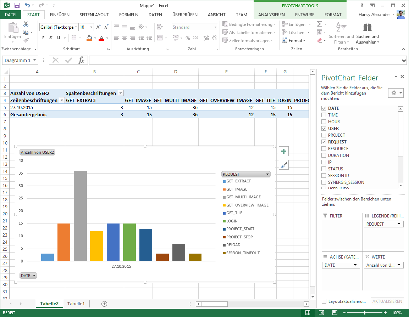Open the Spaltenbeschriftungen filter dropdown
This screenshot has width=409, height=317.
[121, 92]
